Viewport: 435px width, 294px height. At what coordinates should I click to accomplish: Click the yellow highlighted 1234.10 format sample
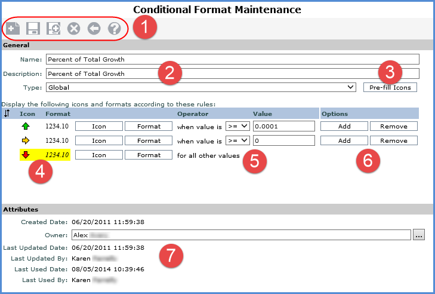pyautogui.click(x=57, y=155)
